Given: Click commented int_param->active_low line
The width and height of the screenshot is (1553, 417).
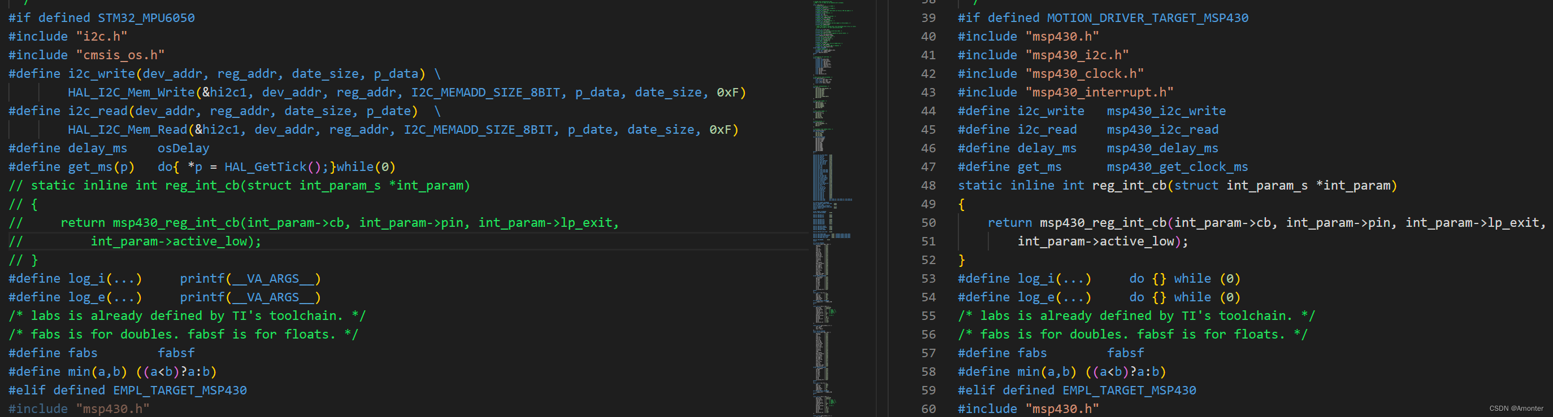Looking at the screenshot, I should (135, 242).
